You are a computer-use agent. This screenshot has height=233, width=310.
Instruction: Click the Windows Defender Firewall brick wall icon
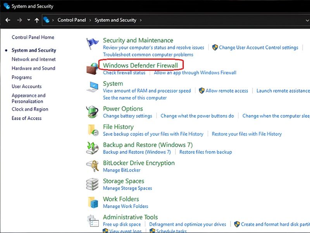click(x=92, y=68)
